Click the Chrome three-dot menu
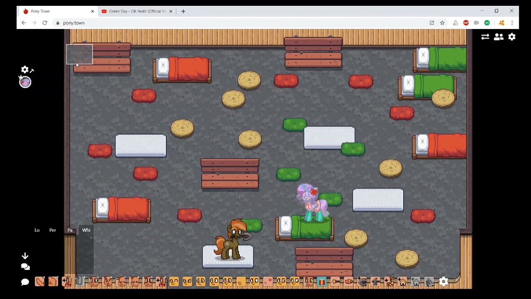This screenshot has height=299, width=531. point(512,23)
